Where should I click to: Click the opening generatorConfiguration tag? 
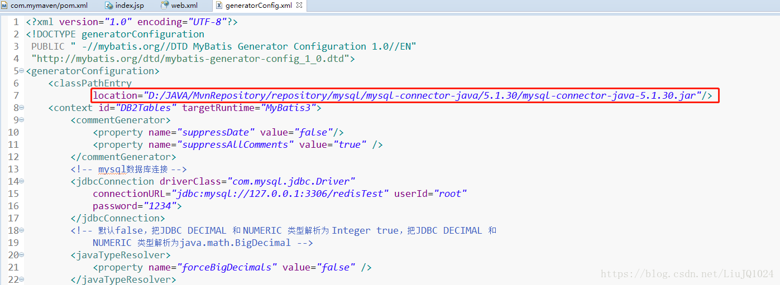[x=93, y=71]
